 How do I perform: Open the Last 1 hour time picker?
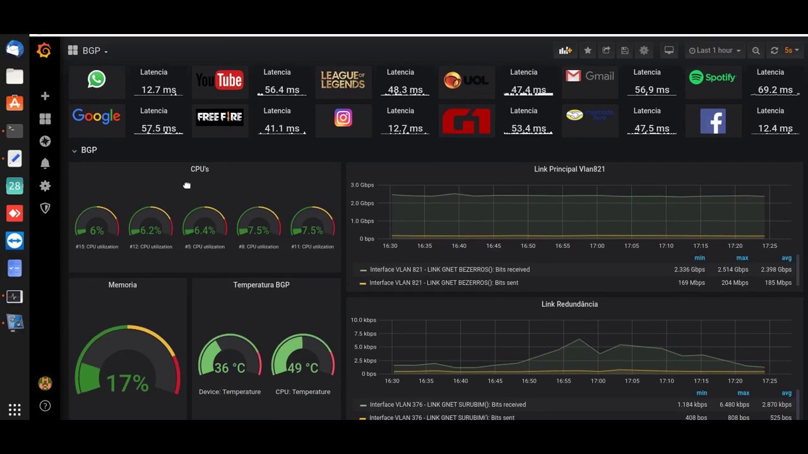[715, 50]
